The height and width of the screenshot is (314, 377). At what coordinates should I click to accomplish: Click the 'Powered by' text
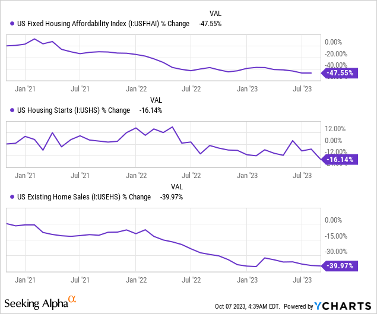click(x=299, y=306)
